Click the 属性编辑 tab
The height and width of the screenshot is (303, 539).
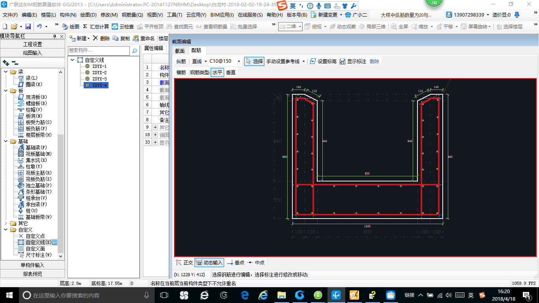(153, 48)
